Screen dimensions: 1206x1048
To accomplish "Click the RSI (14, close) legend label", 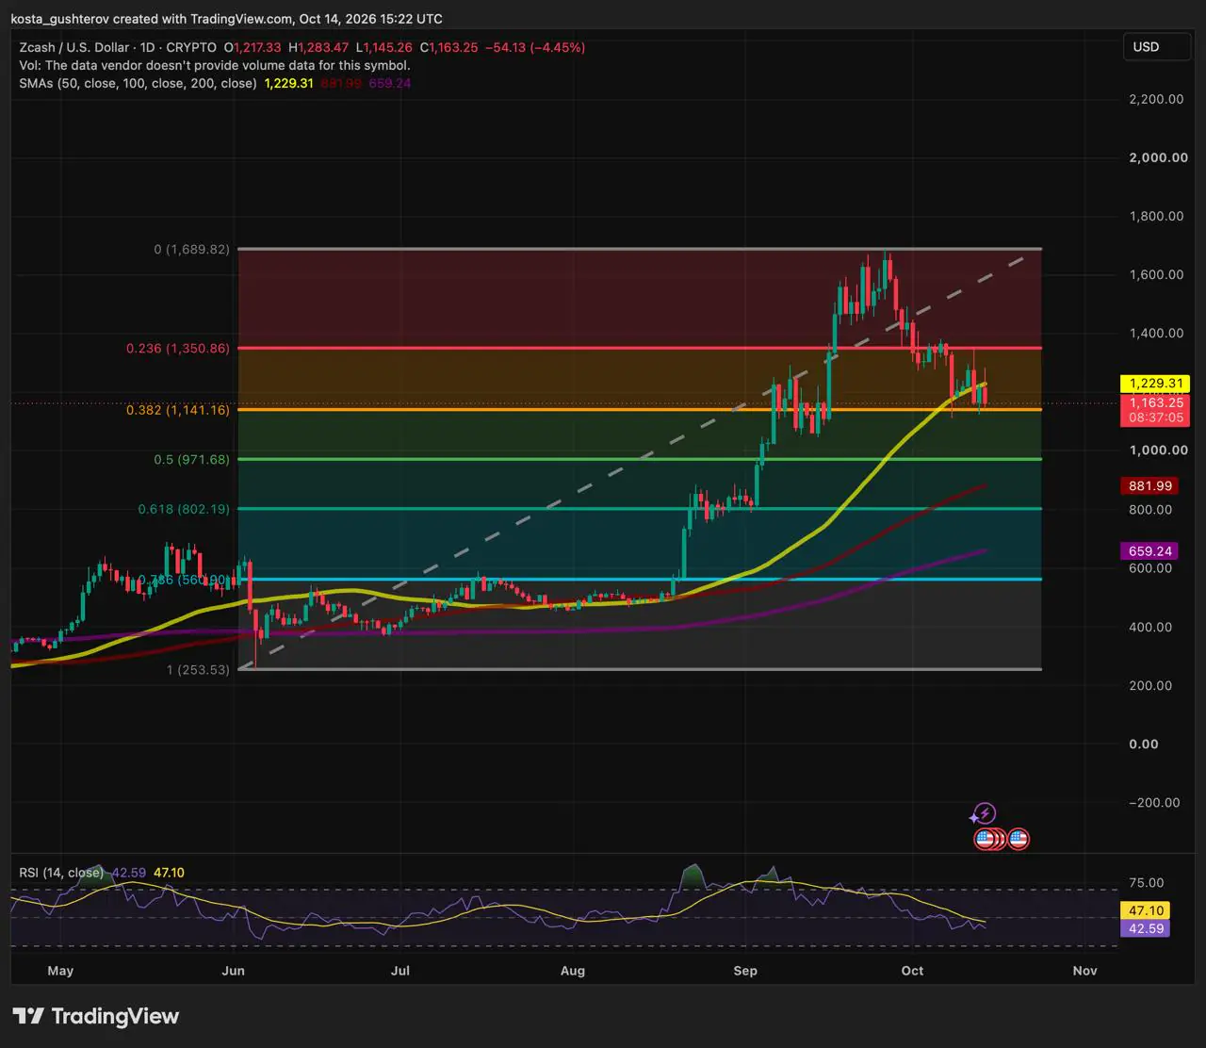I will 61,873.
